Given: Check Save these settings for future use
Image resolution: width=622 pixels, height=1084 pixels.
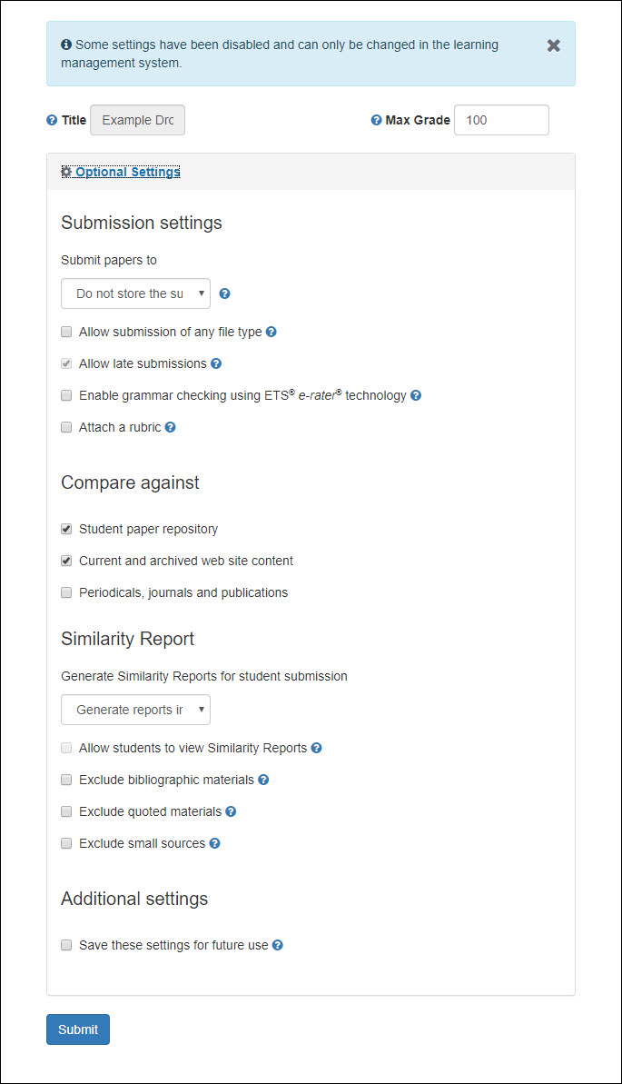Looking at the screenshot, I should point(65,944).
